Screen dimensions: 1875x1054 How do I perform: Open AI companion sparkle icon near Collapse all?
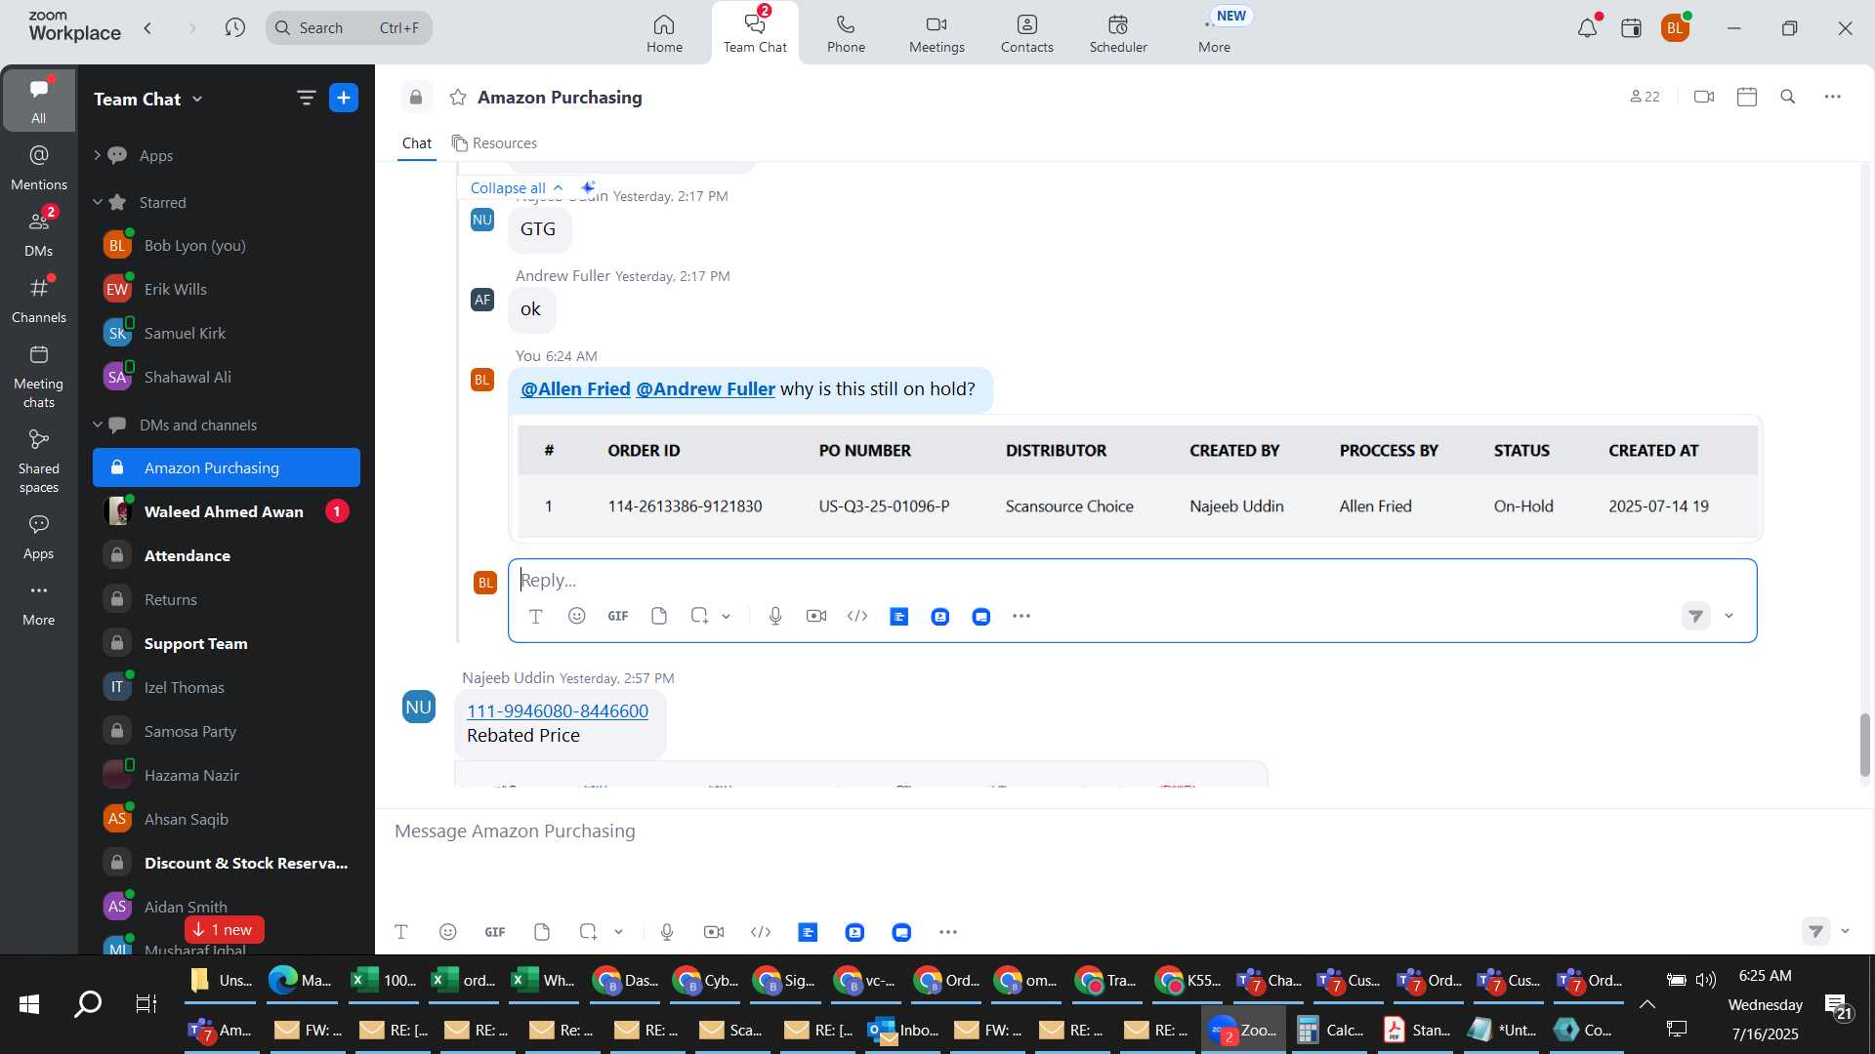tap(588, 186)
